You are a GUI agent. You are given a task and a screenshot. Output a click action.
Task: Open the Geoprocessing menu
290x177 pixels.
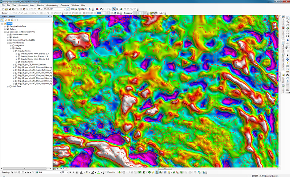pos(52,6)
